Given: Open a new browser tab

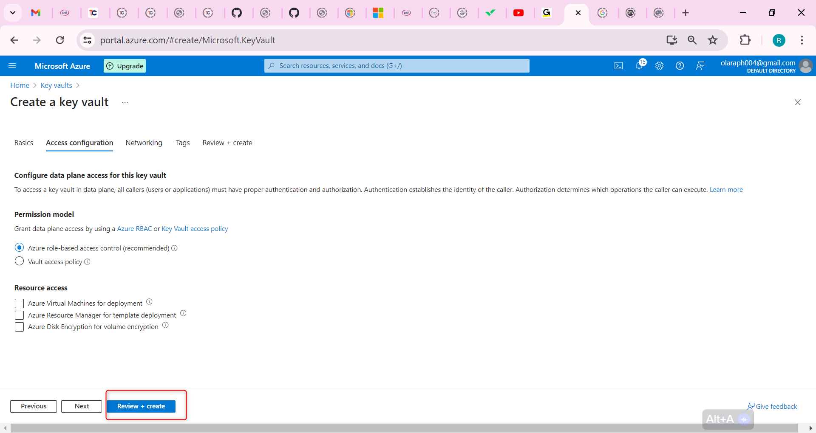Looking at the screenshot, I should [685, 13].
